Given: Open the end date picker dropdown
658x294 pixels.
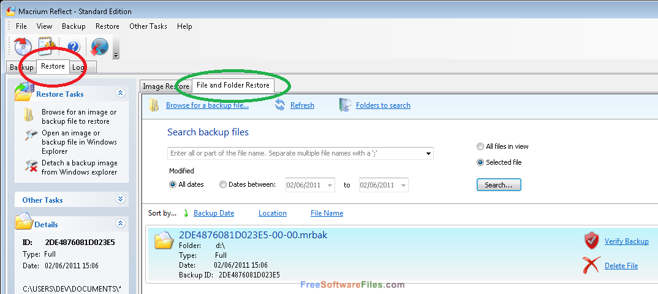Looking at the screenshot, I should (403, 185).
